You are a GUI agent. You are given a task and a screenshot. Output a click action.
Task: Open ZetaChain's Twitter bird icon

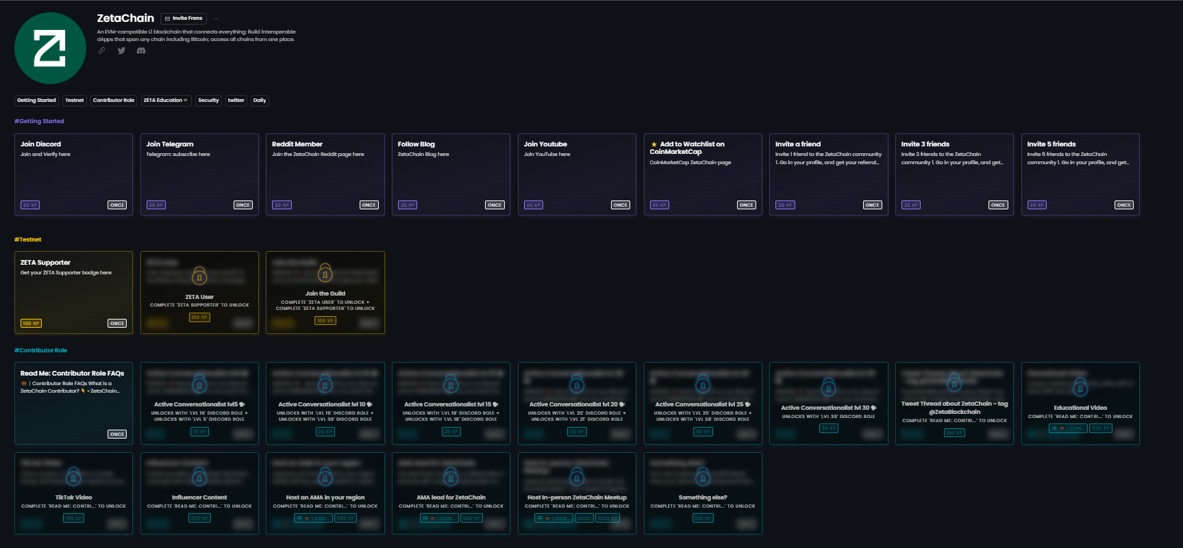(x=121, y=51)
